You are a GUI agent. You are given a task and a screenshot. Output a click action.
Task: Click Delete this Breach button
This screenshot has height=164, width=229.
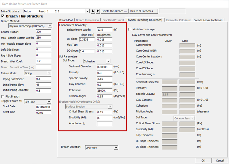pos(114,11)
